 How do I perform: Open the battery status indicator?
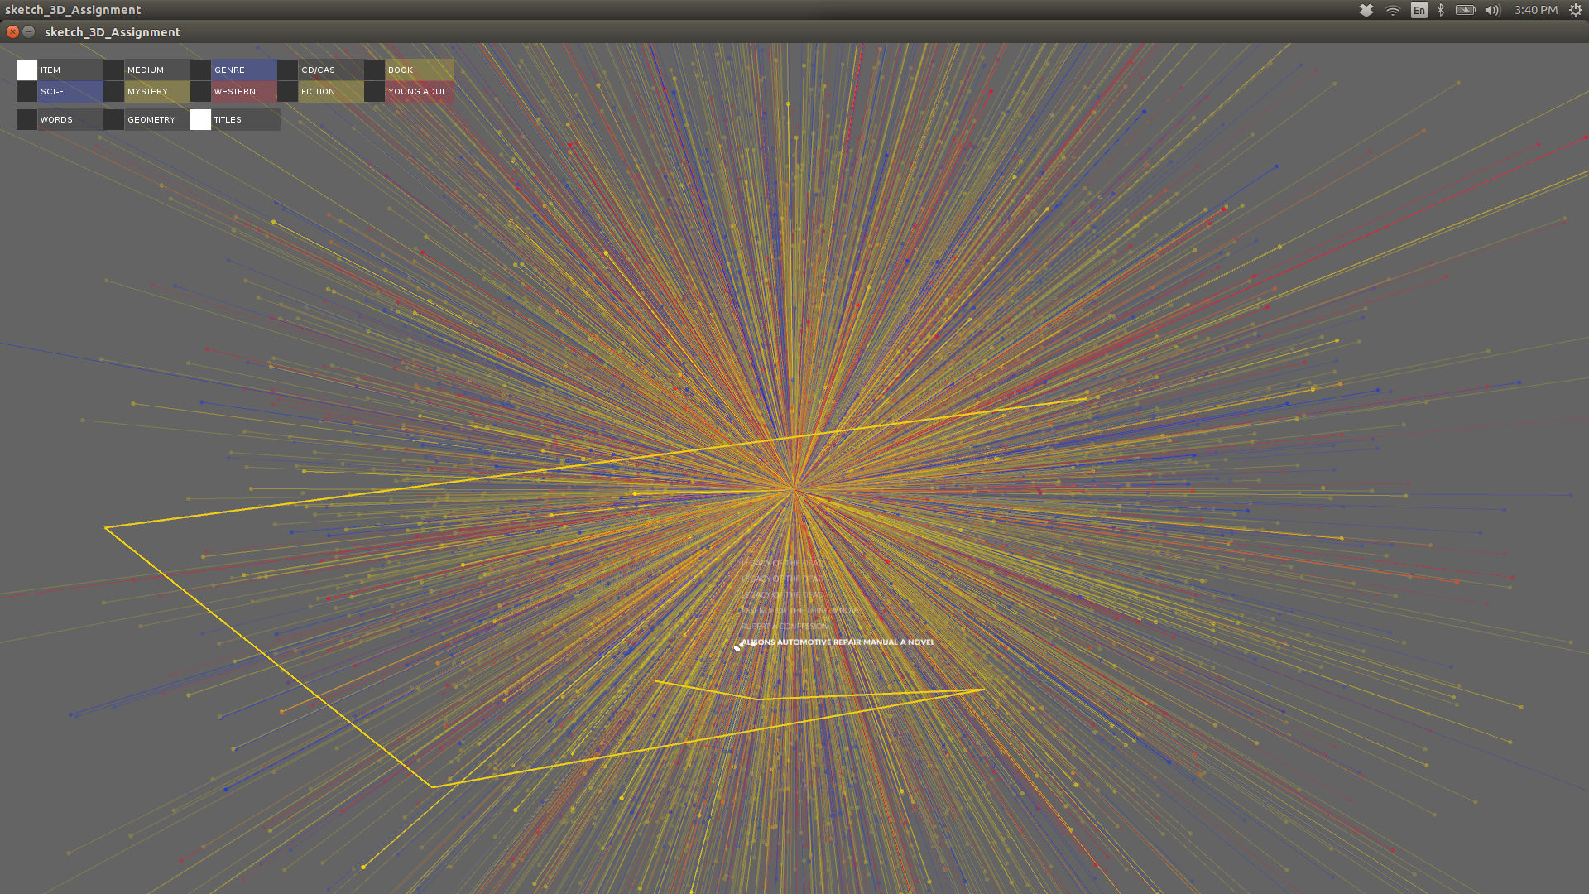coord(1465,10)
